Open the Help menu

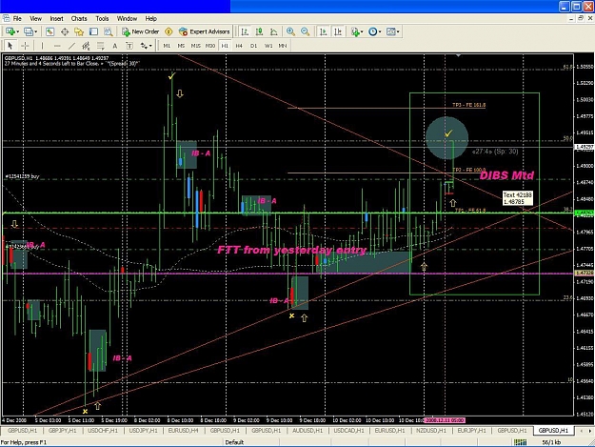click(150, 19)
